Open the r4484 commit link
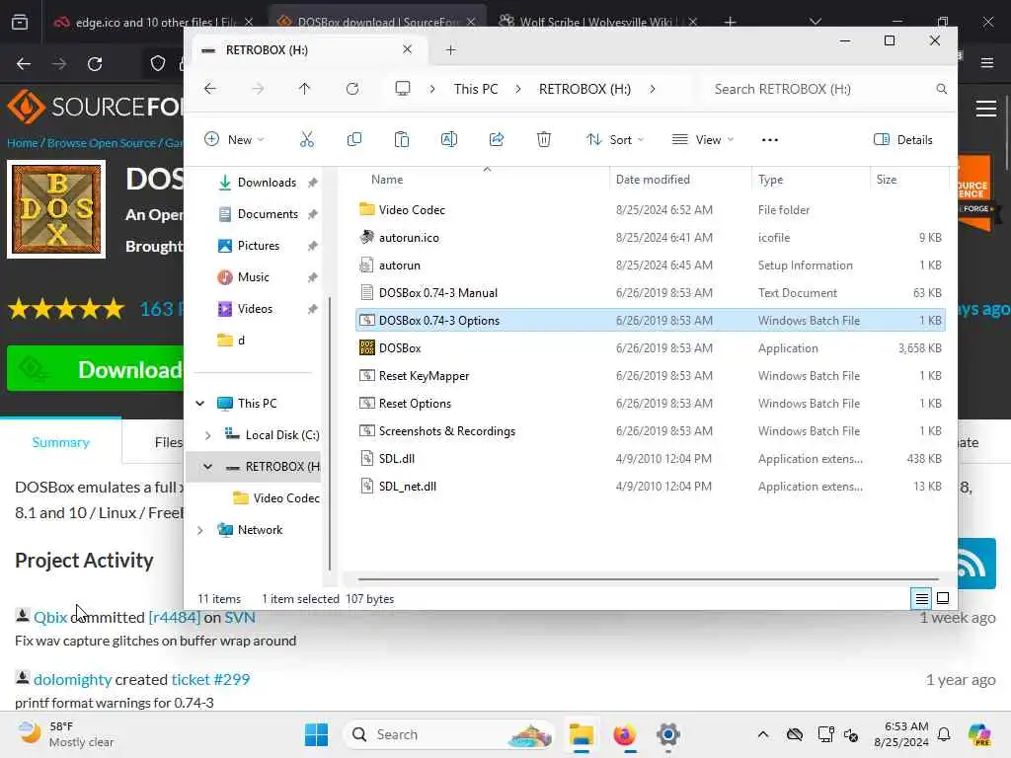The width and height of the screenshot is (1011, 758). 174,618
